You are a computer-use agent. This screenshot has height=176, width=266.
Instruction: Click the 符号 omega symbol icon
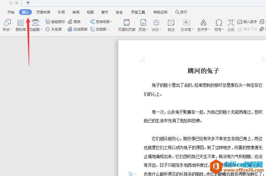[219, 23]
